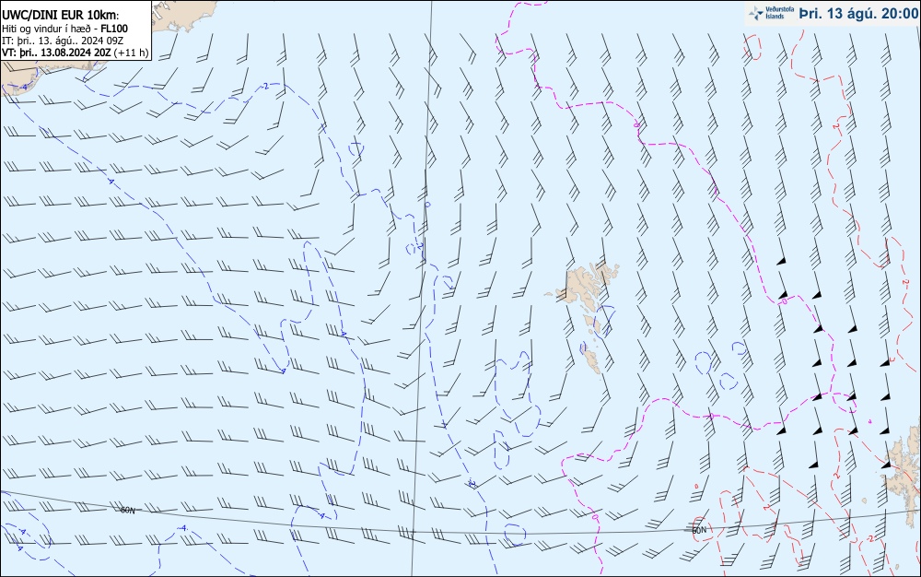Click the 'IT: þri.. 13. ágú.. 2024 09Z' line
Image resolution: width=921 pixels, height=577 pixels.
[63, 41]
